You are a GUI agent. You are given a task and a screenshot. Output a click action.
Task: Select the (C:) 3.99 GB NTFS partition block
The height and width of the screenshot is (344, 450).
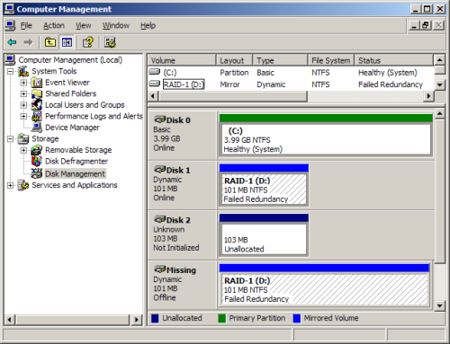(x=326, y=135)
